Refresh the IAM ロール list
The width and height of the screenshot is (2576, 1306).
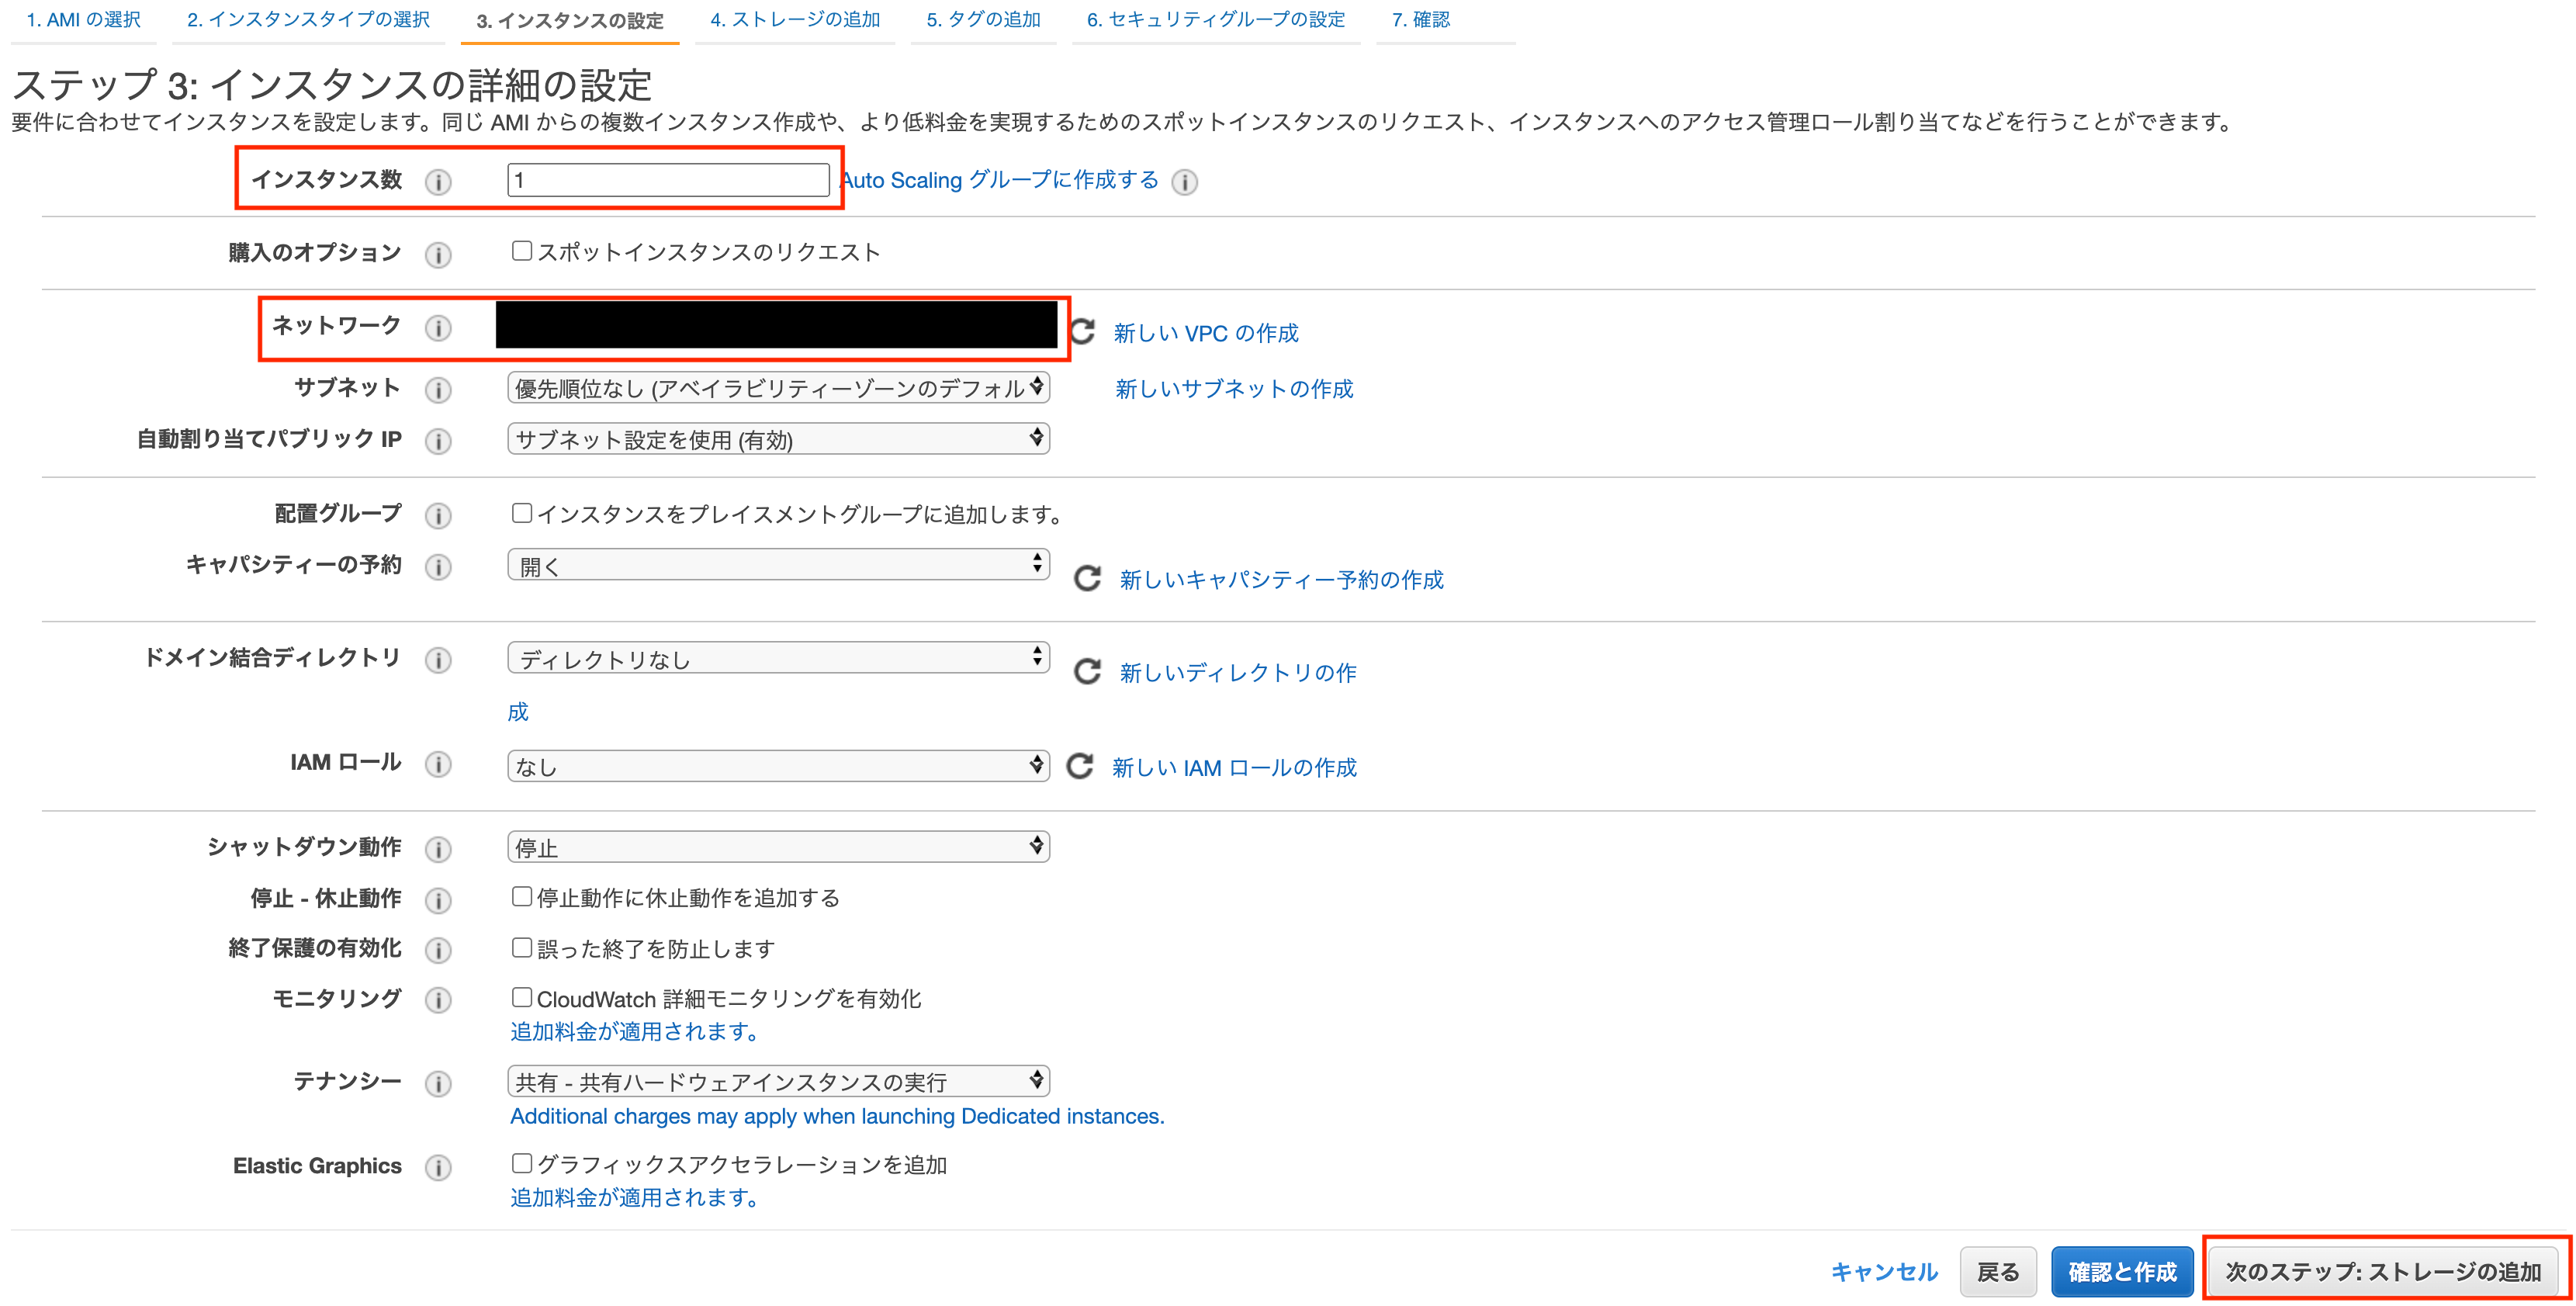[1079, 766]
